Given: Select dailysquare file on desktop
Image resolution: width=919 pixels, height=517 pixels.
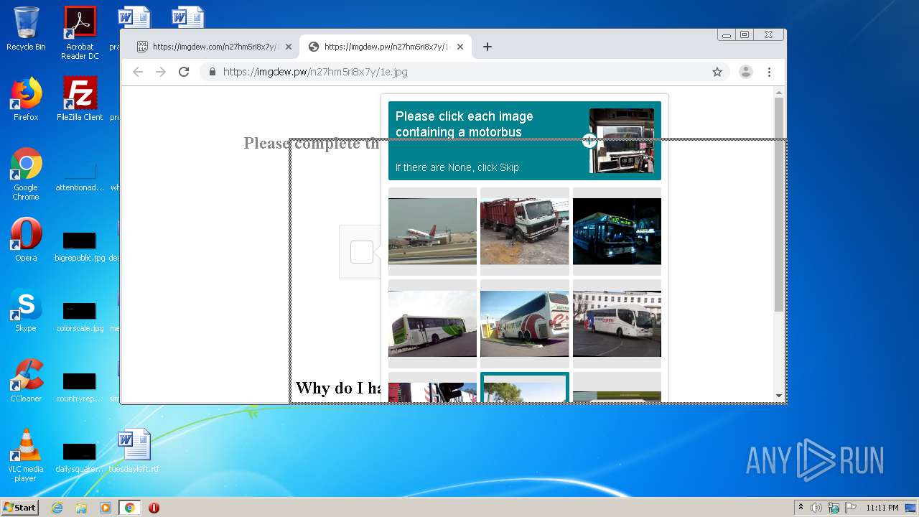Looking at the screenshot, I should coord(80,458).
